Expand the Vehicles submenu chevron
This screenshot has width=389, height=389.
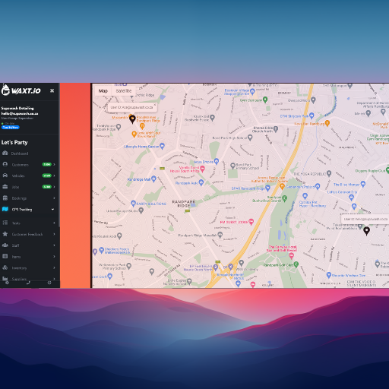54,176
